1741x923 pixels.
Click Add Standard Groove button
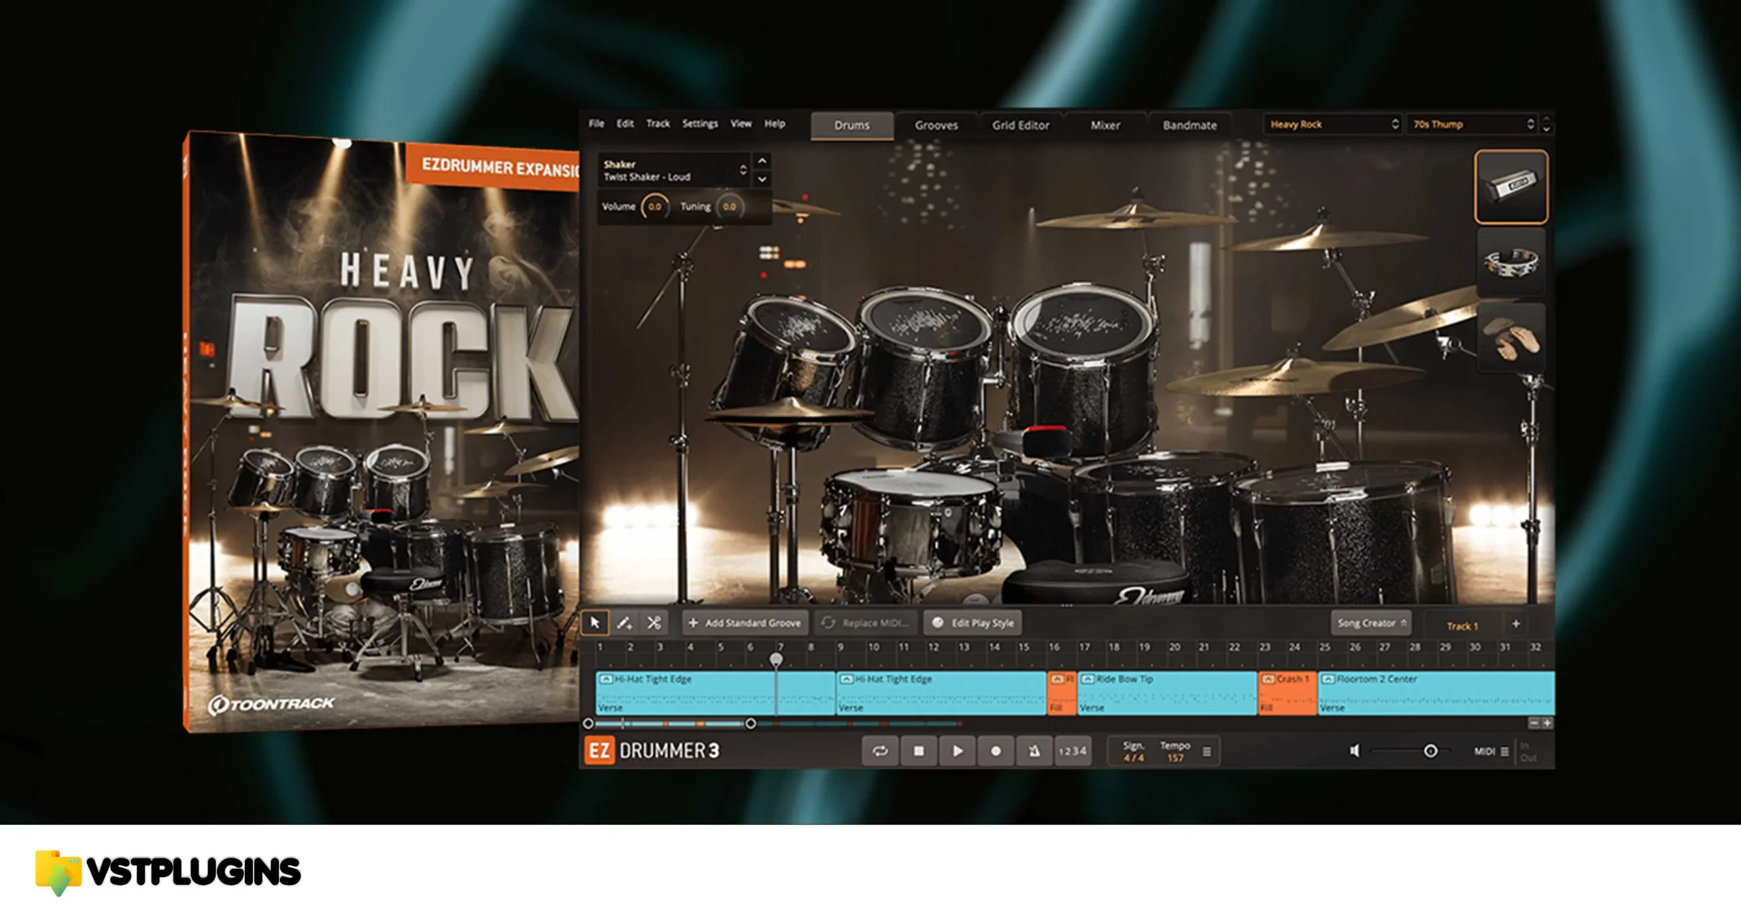point(745,623)
